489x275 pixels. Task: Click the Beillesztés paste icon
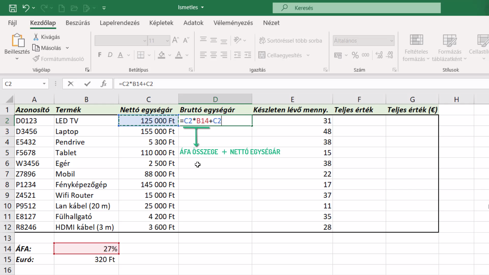coord(18,40)
